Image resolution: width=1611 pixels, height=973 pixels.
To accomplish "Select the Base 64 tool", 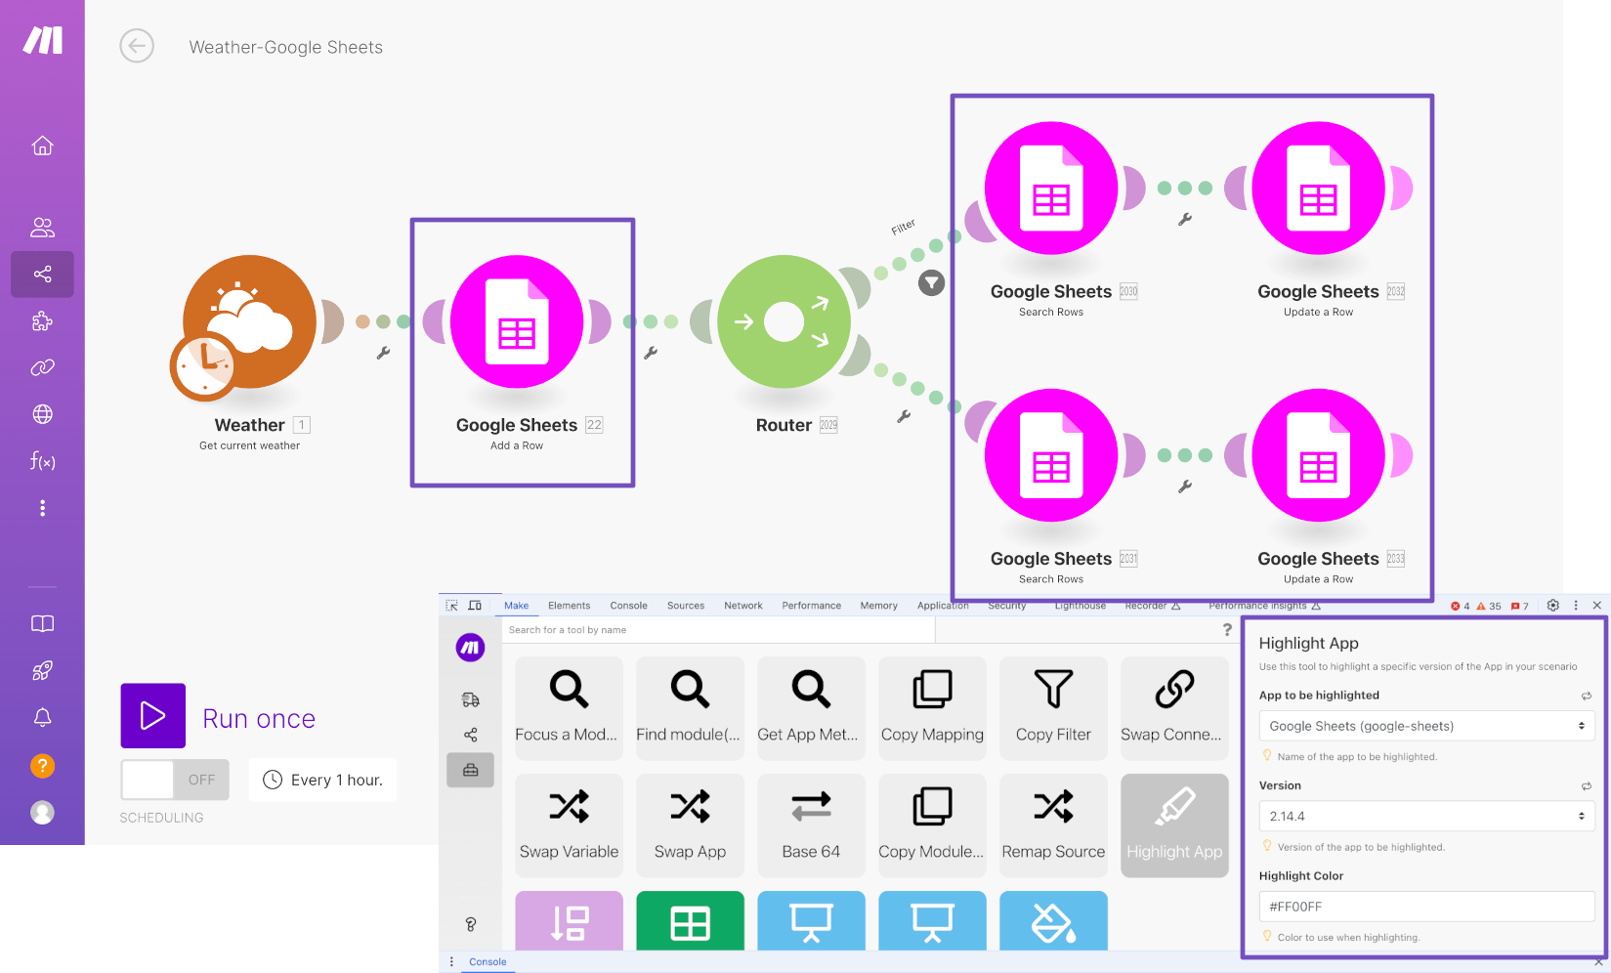I will click(811, 825).
